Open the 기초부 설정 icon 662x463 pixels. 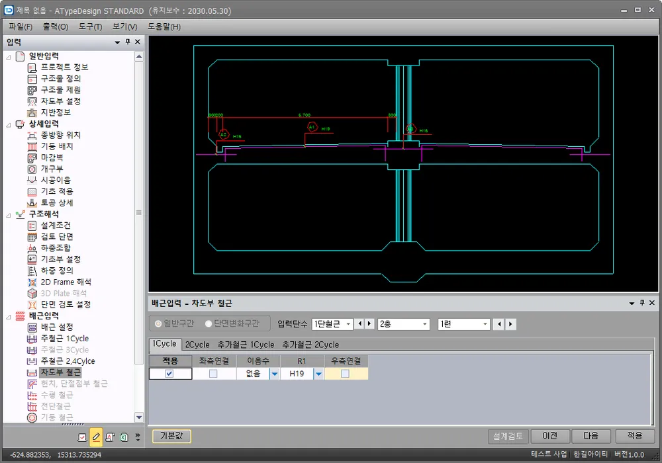32,259
